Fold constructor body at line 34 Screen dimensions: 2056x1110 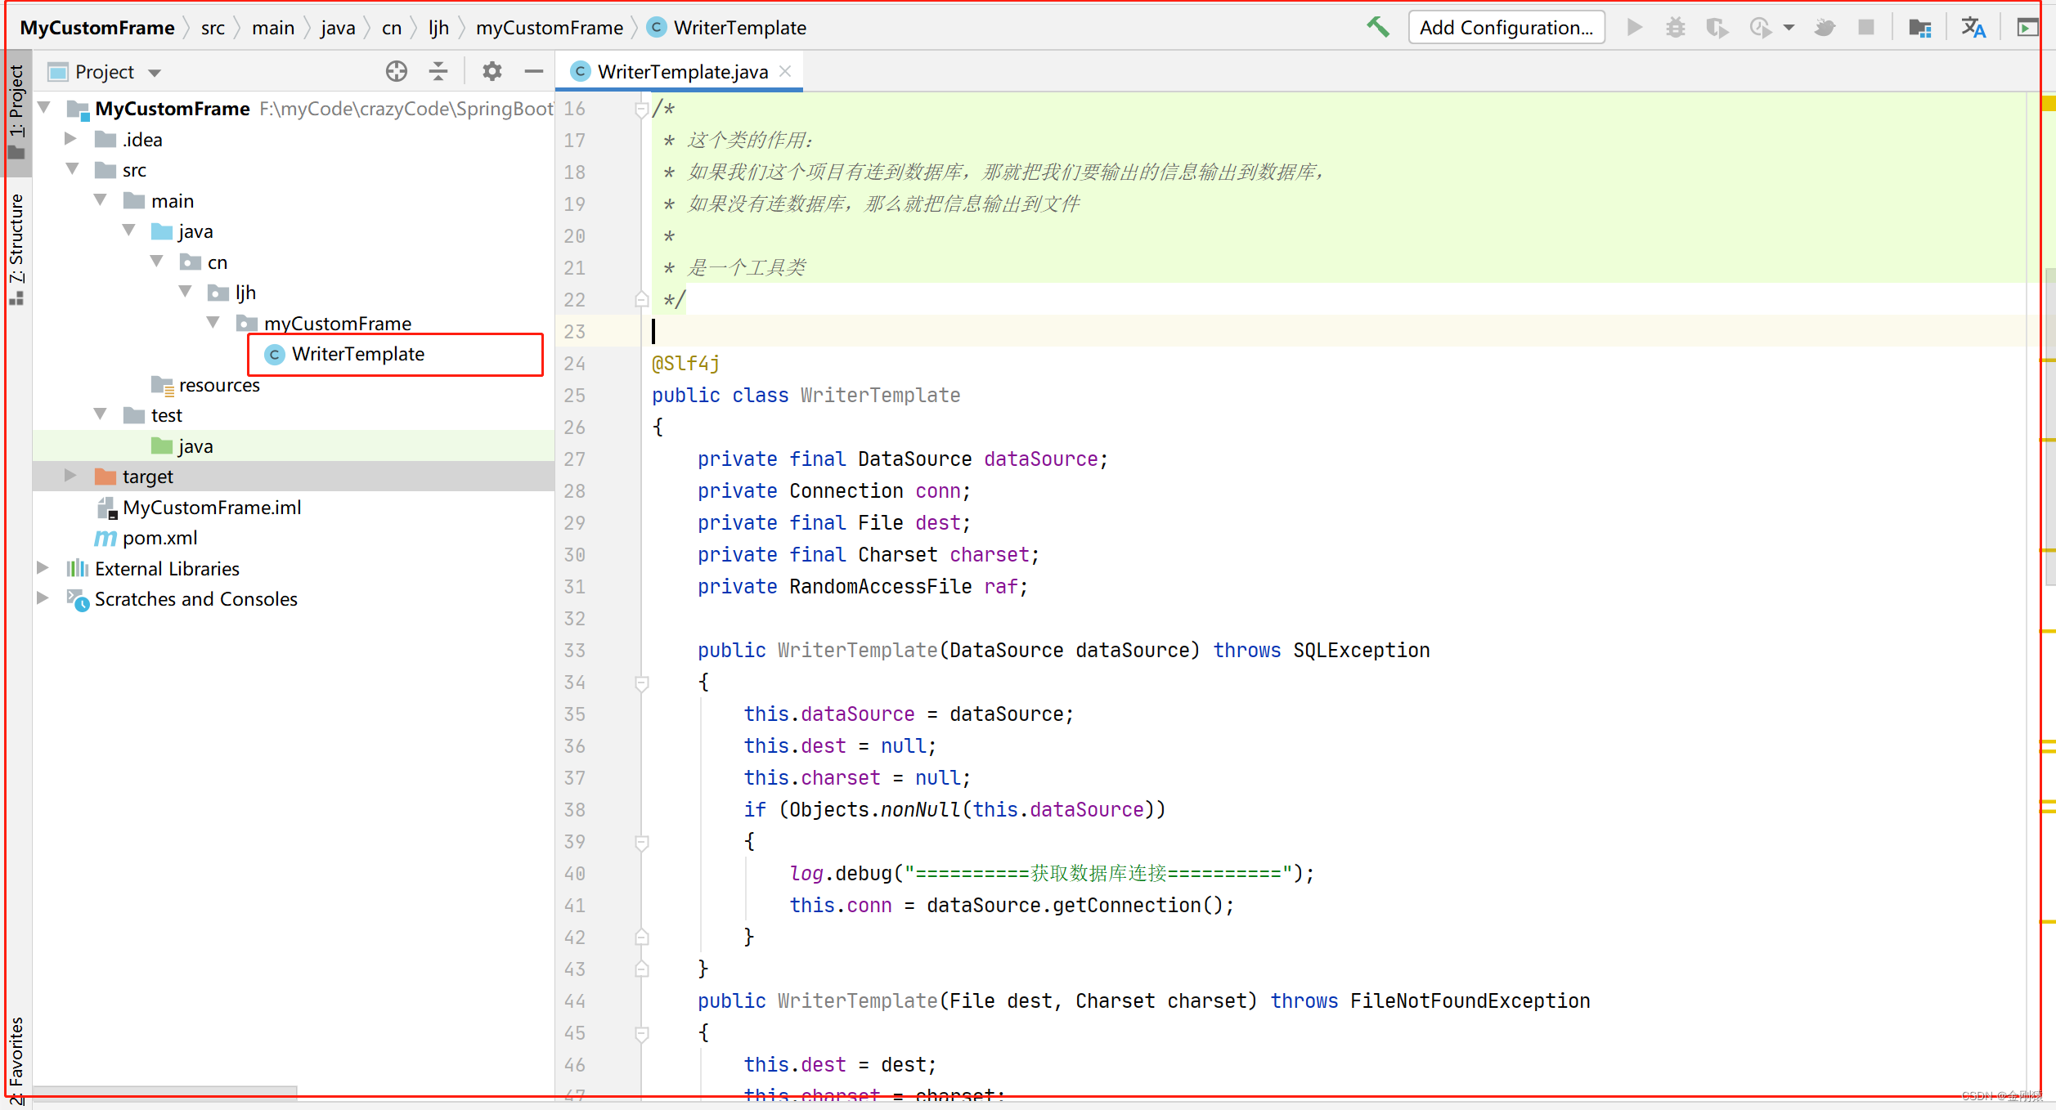click(642, 683)
